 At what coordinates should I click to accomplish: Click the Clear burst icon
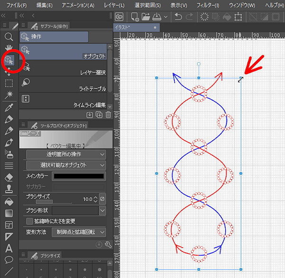(x=204, y=17)
